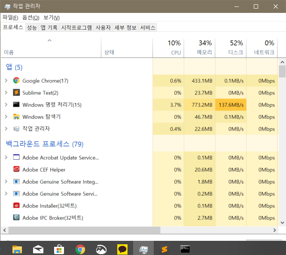The width and height of the screenshot is (286, 255).
Task: Click the Adobe Acrobat Update Service icon
Action: [16, 157]
